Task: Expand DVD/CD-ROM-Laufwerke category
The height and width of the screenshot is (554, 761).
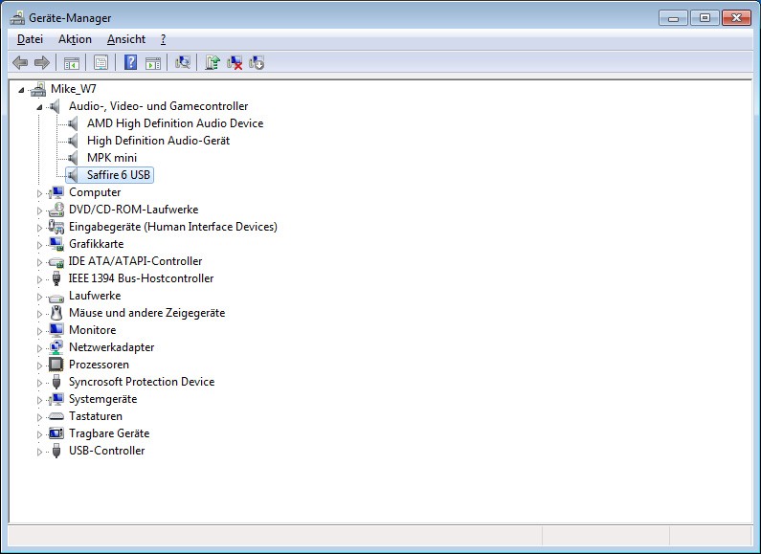Action: pyautogui.click(x=39, y=211)
